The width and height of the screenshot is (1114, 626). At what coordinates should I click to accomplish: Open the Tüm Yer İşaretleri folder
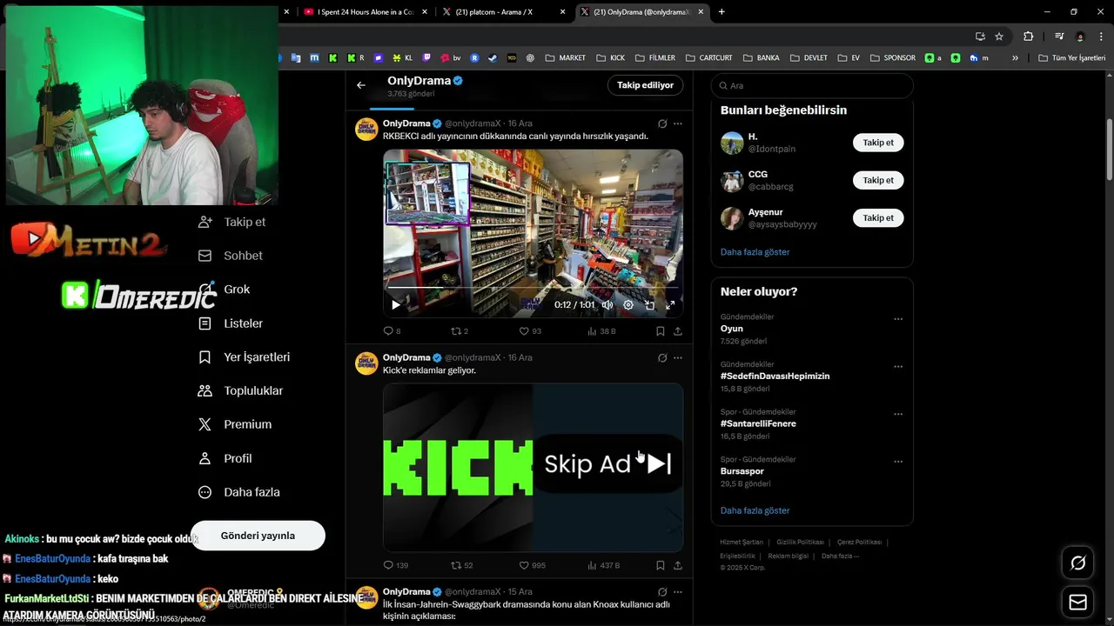[1072, 58]
